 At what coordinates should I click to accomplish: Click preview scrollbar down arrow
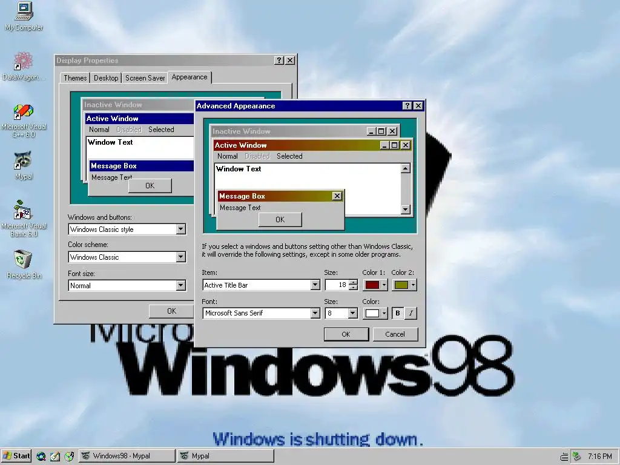(x=405, y=209)
